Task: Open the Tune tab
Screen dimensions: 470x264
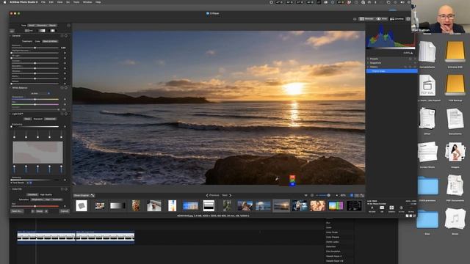Action: [x=23, y=26]
